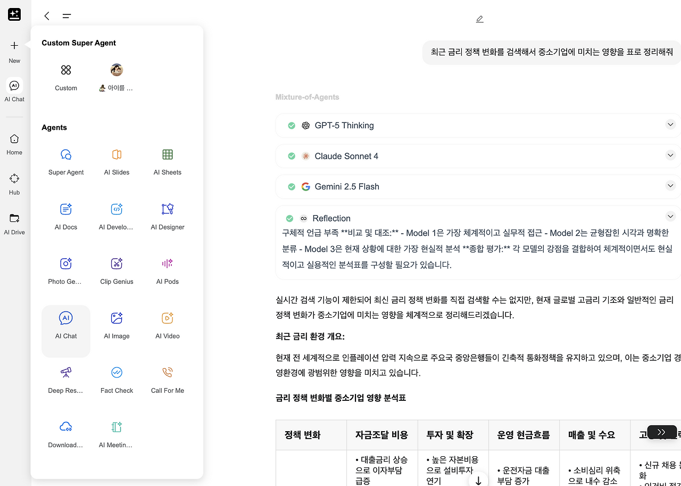Click the 최근 금리 환경 개요 heading

tap(310, 337)
